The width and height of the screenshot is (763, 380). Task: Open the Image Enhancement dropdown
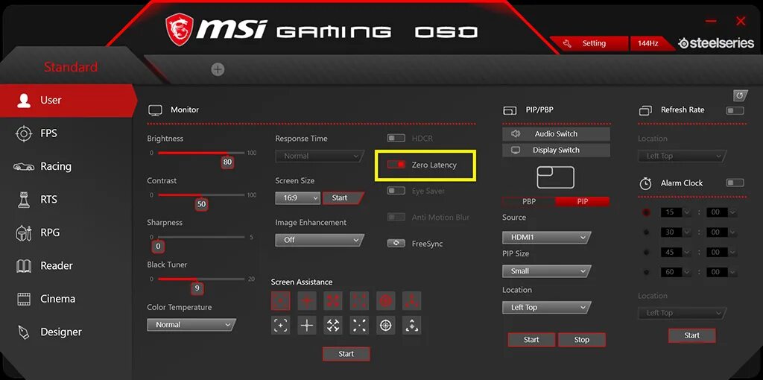coord(320,240)
